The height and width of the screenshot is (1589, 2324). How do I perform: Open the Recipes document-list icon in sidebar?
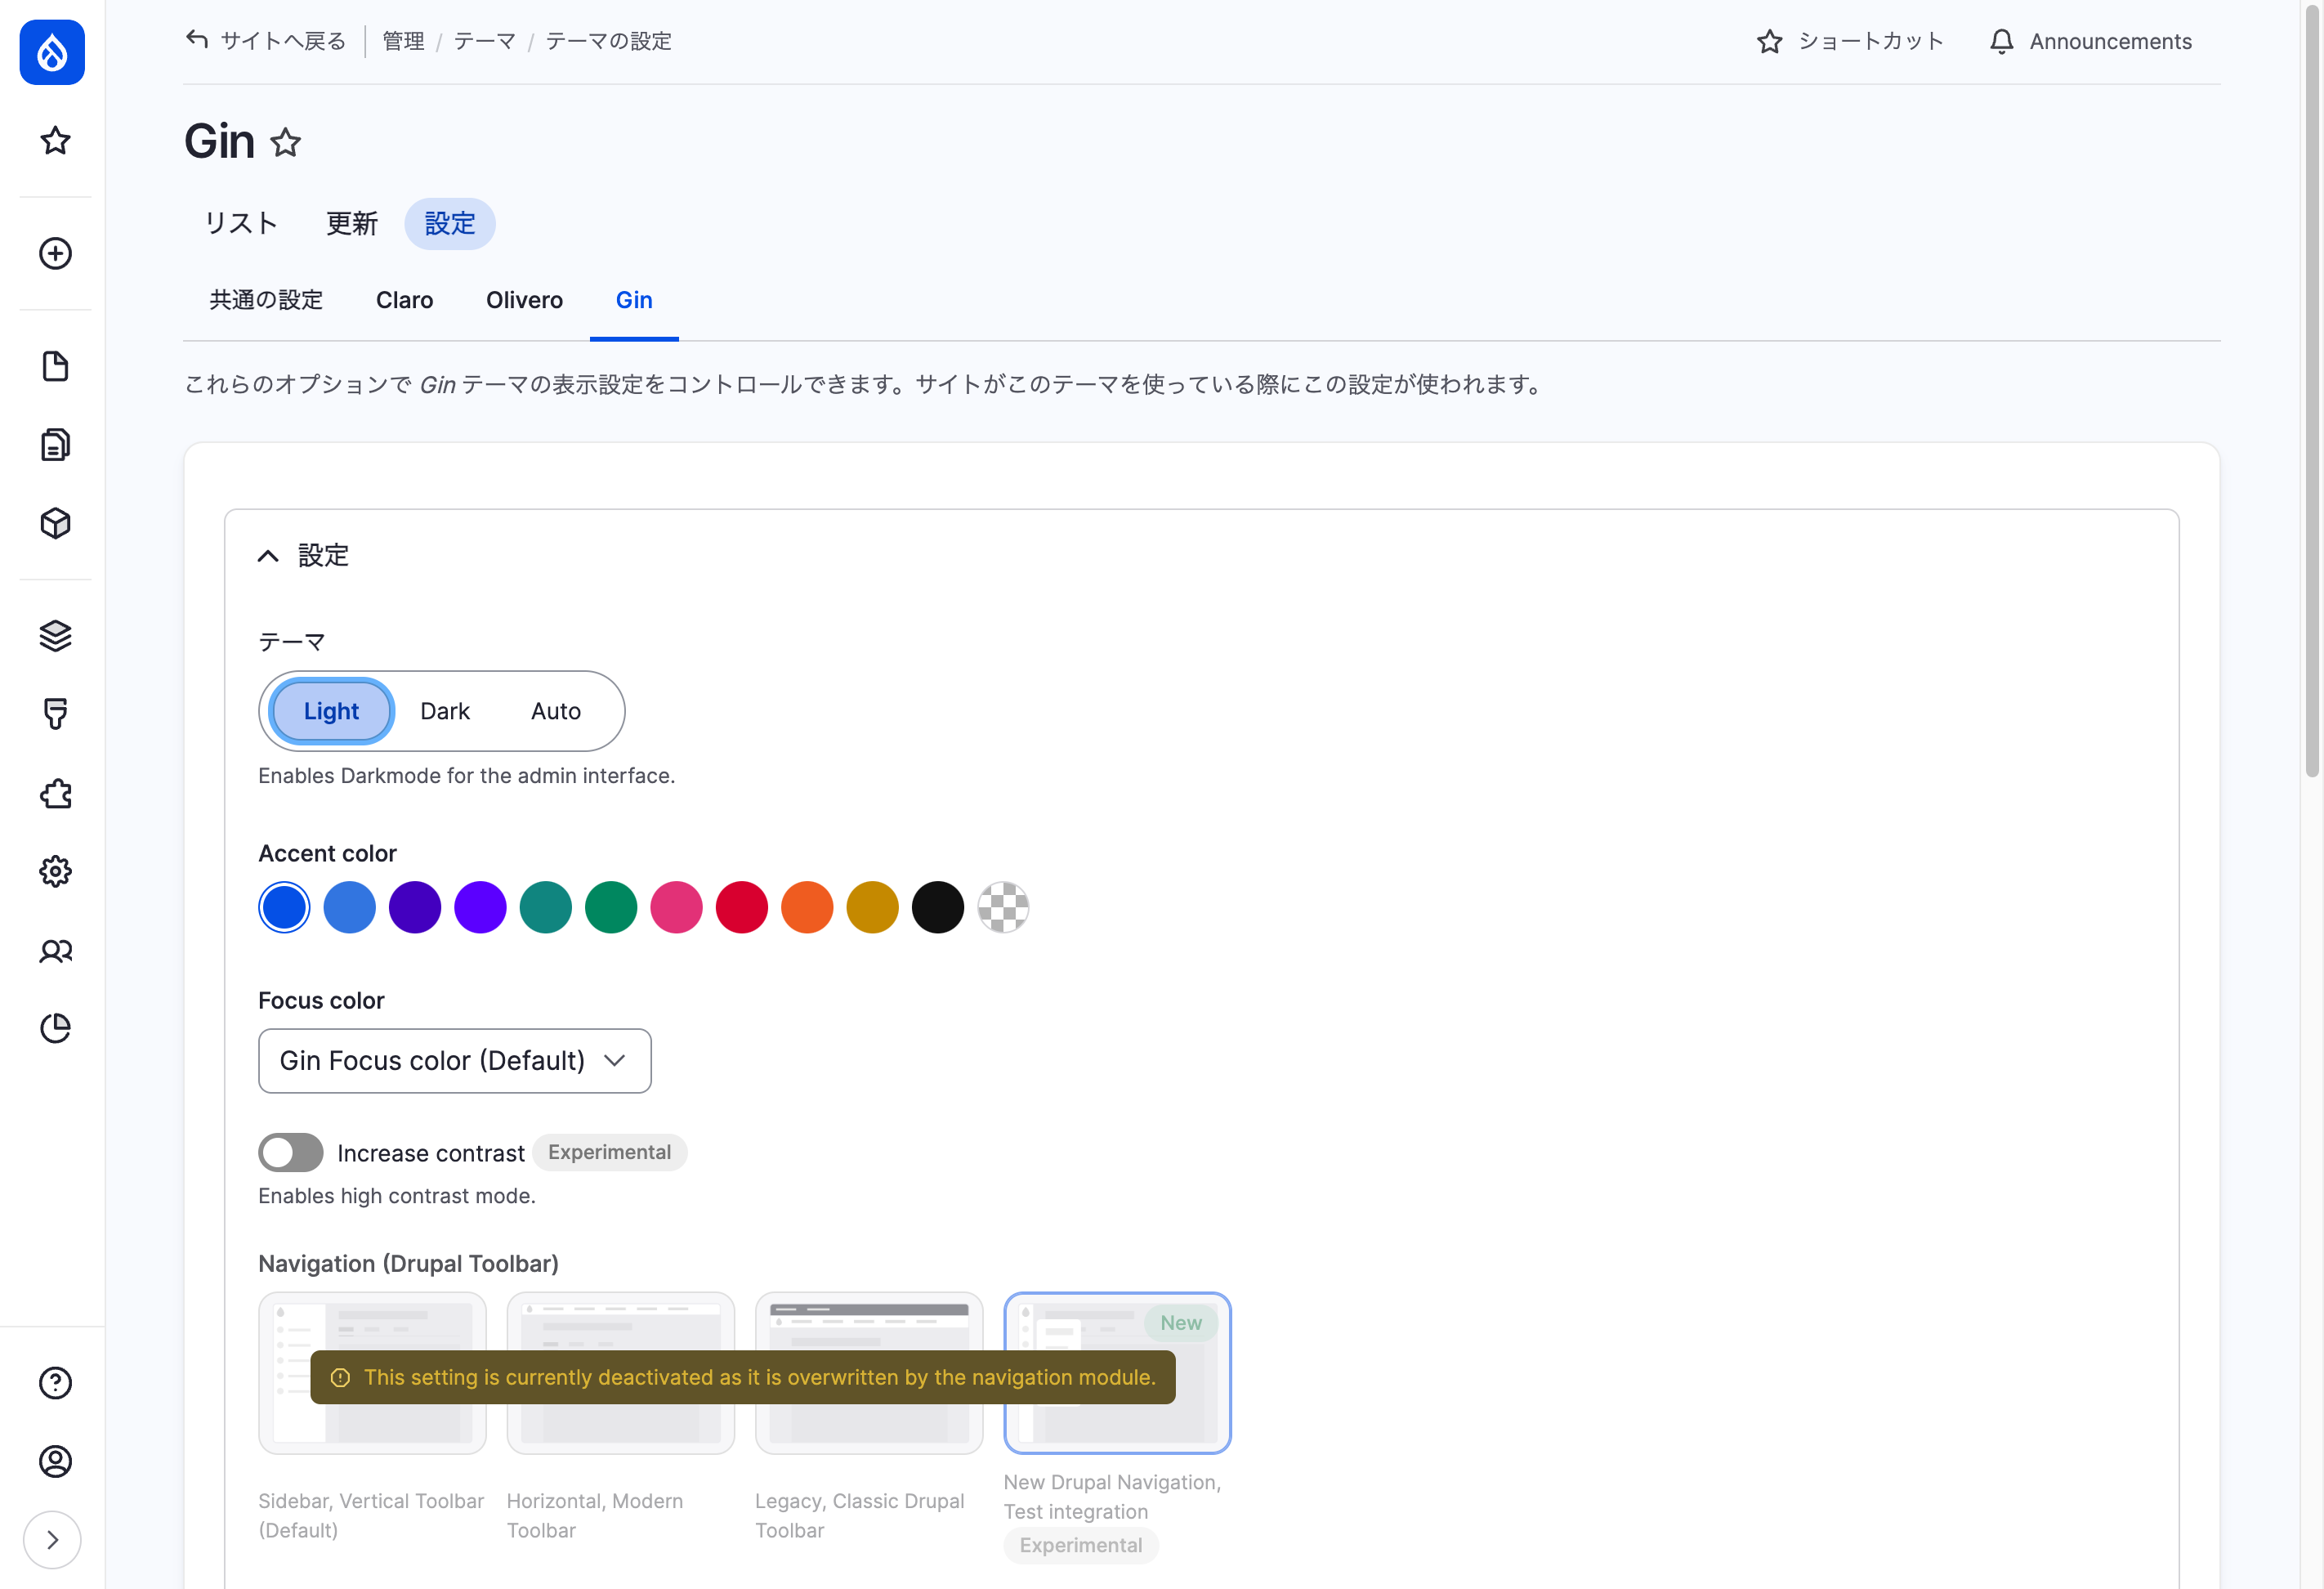[55, 445]
